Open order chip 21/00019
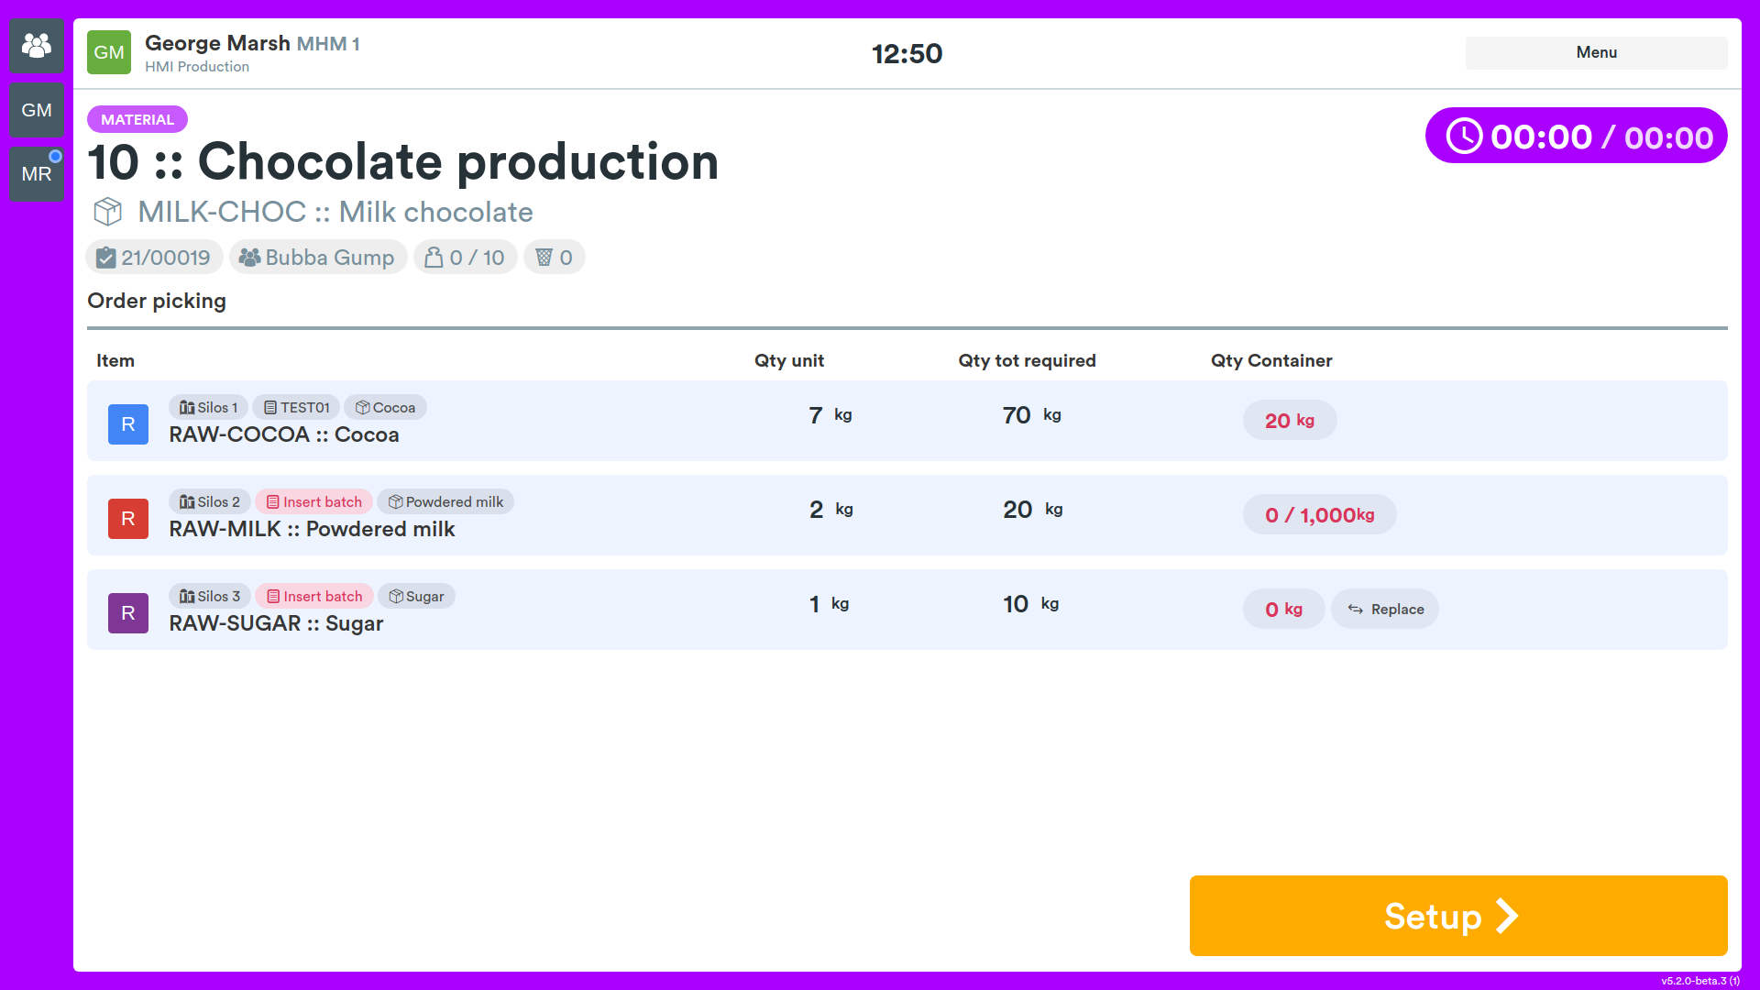Image resolution: width=1760 pixels, height=990 pixels. coord(154,258)
